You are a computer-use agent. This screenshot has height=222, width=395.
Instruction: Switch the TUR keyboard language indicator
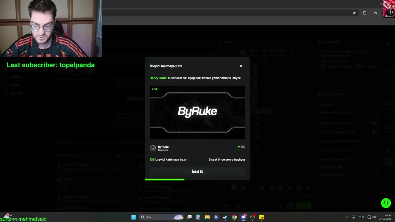pyautogui.click(x=361, y=217)
